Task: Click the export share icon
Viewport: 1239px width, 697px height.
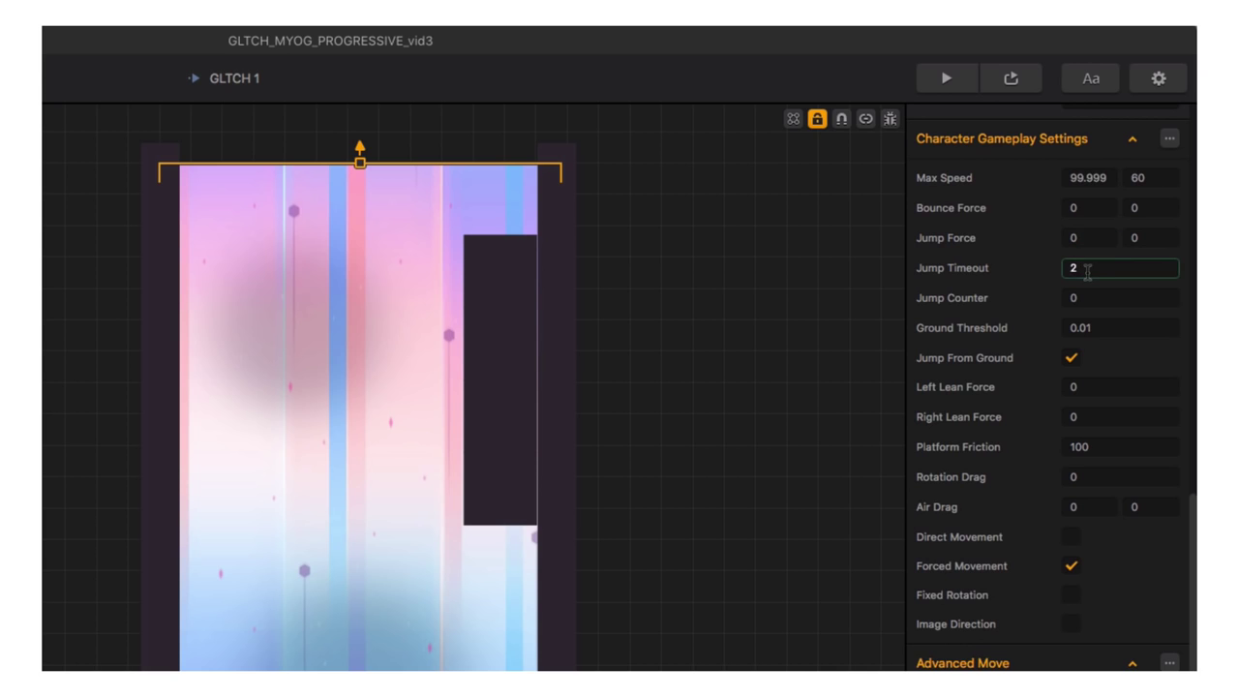Action: [x=1011, y=78]
